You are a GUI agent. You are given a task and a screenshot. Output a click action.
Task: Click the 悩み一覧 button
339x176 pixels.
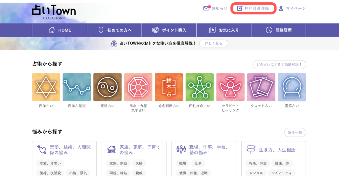[295, 132]
